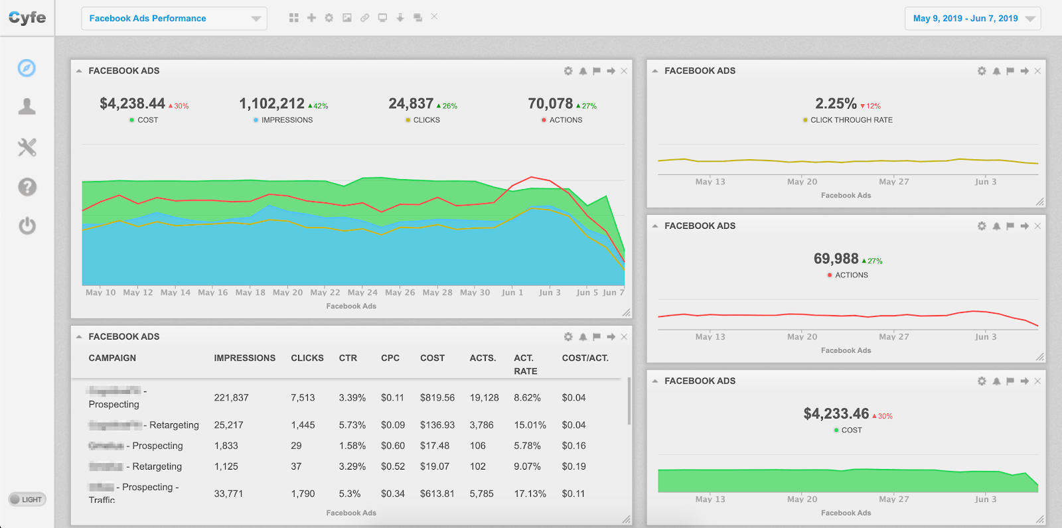Click bell icon on Click Through Rate widget

[996, 71]
